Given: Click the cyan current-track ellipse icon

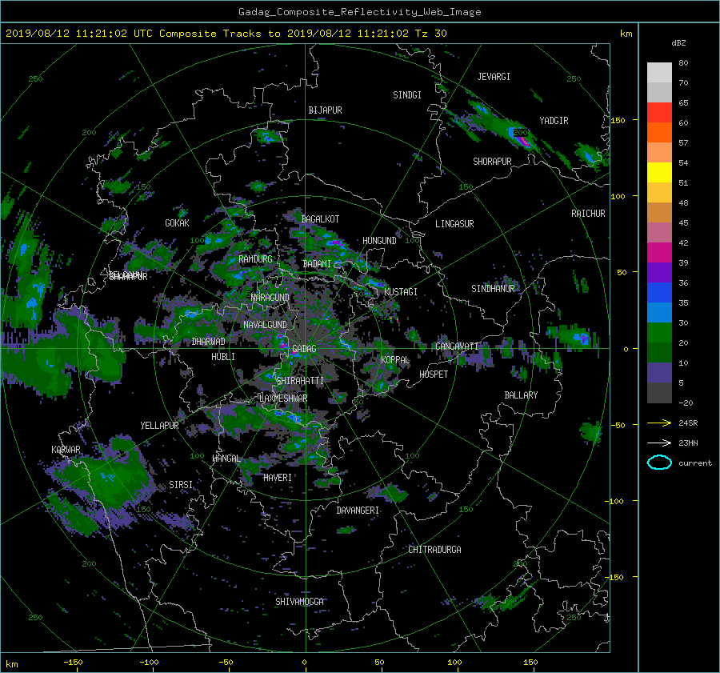Looking at the screenshot, I should pos(659,463).
